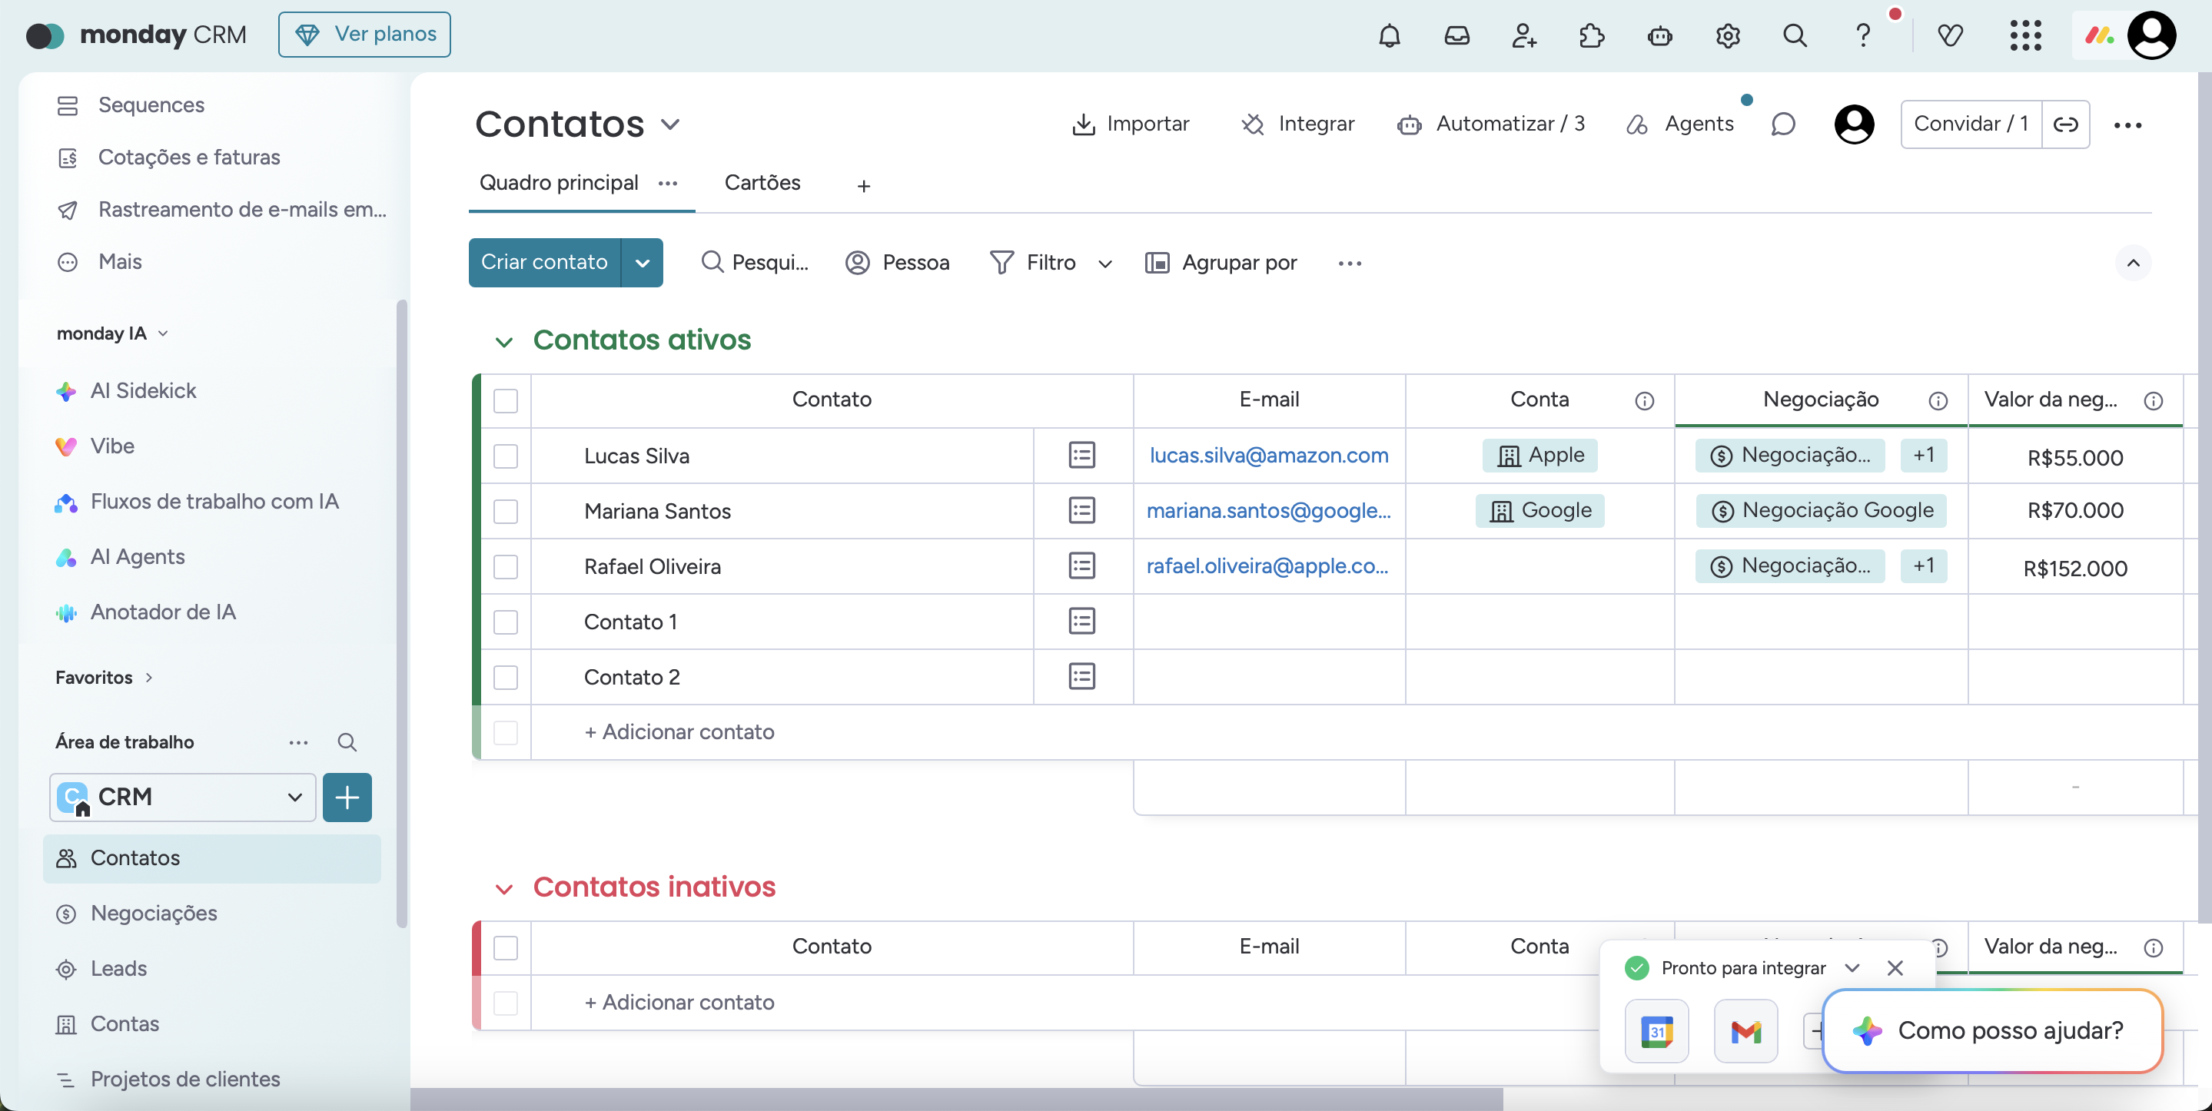Click the Conta column info icon
Image resolution: width=2212 pixels, height=1111 pixels.
[1645, 400]
